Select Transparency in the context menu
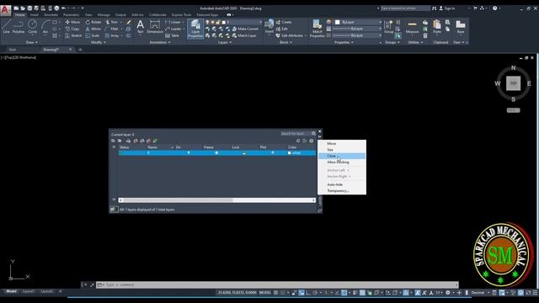 pos(342,191)
